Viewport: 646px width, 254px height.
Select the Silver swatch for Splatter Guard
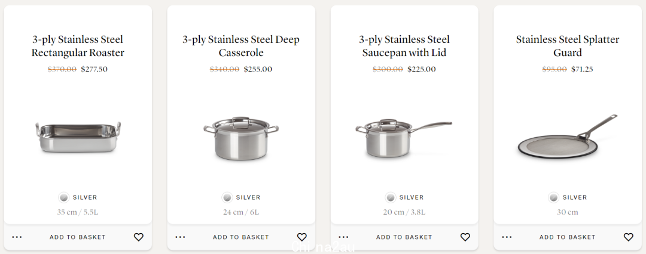coord(554,198)
